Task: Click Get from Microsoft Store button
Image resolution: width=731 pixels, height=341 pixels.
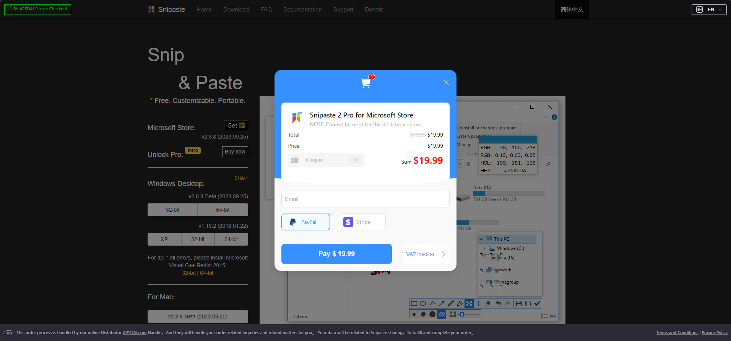Action: click(236, 126)
